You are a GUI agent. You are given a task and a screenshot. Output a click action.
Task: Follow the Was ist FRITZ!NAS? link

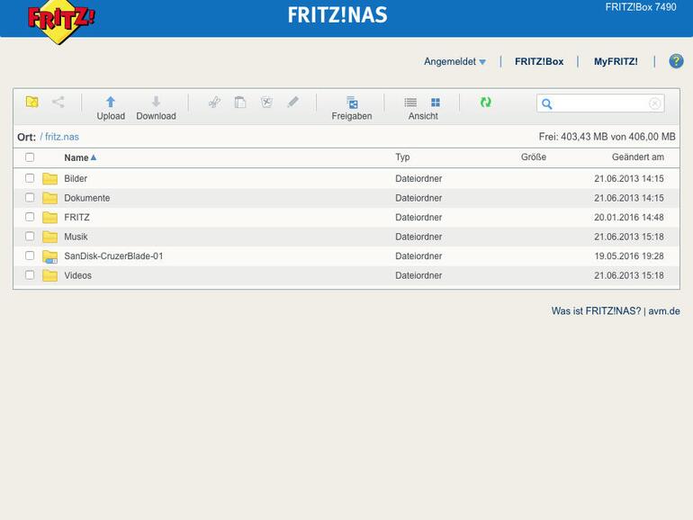point(596,311)
